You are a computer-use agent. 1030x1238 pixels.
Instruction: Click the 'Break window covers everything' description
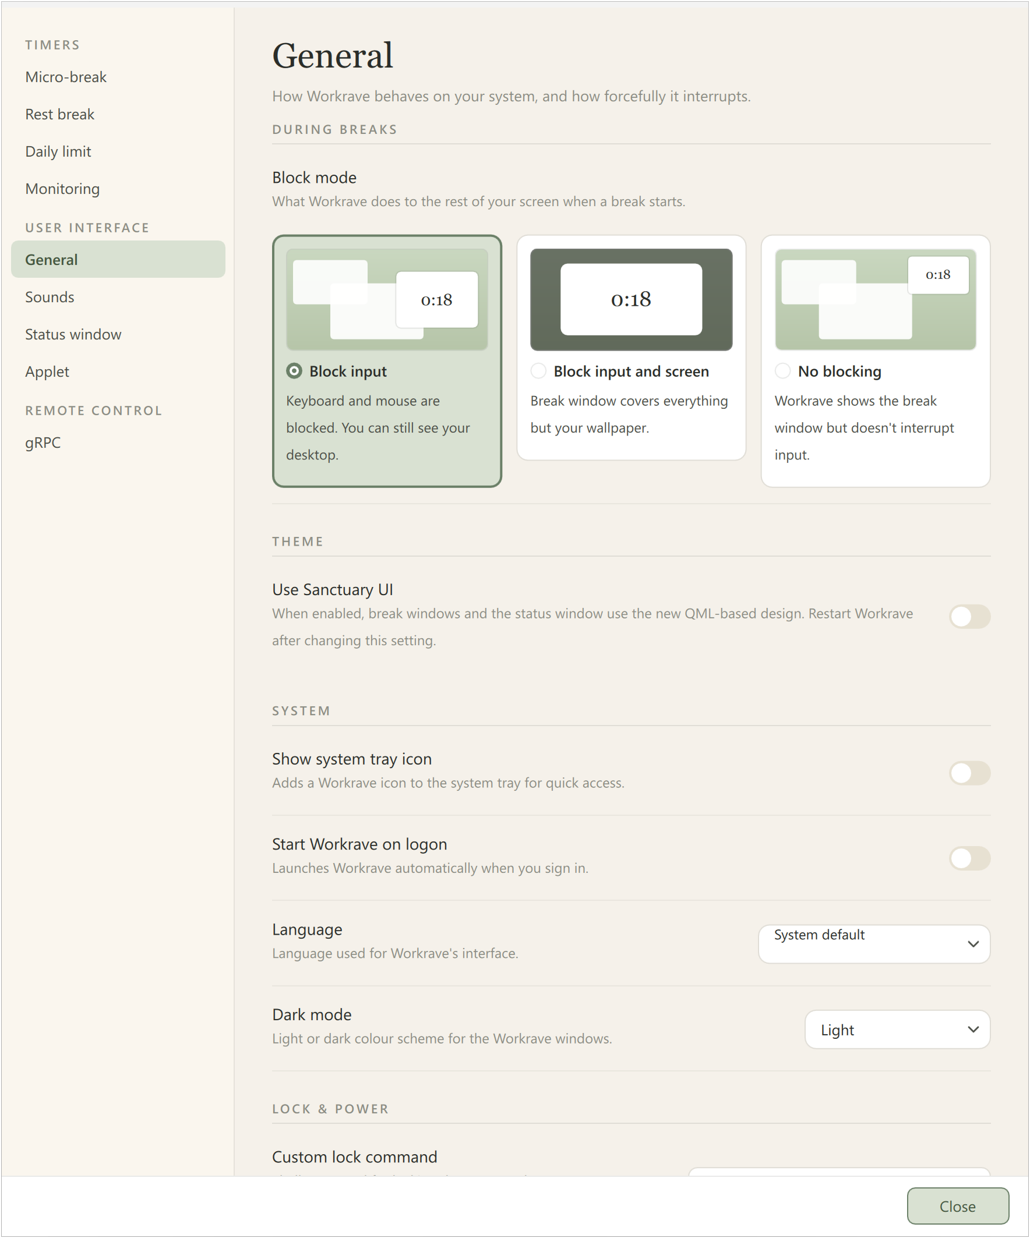[x=629, y=414]
